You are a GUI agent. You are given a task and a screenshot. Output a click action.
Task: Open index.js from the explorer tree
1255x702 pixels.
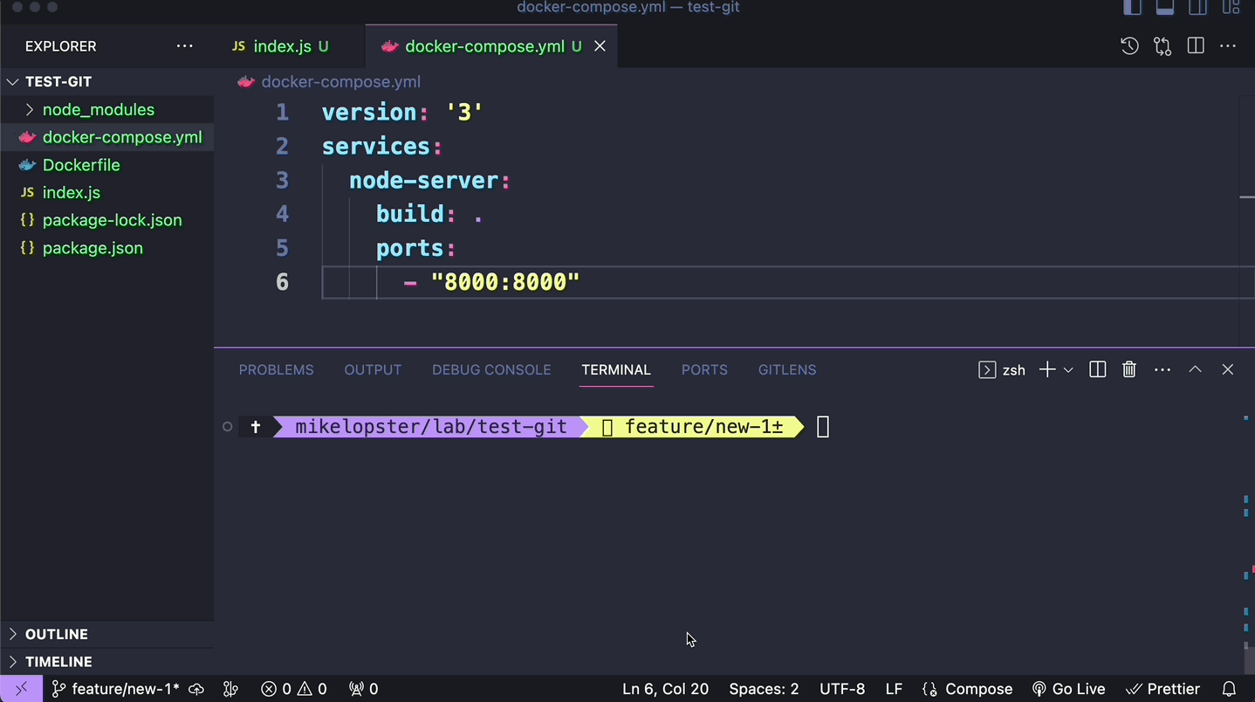coord(106,192)
